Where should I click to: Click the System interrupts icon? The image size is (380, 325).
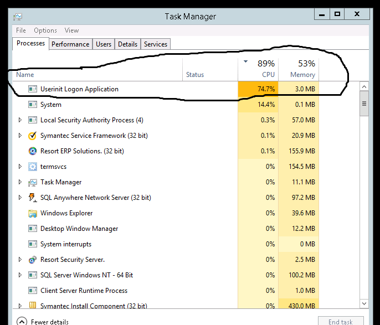coord(33,244)
